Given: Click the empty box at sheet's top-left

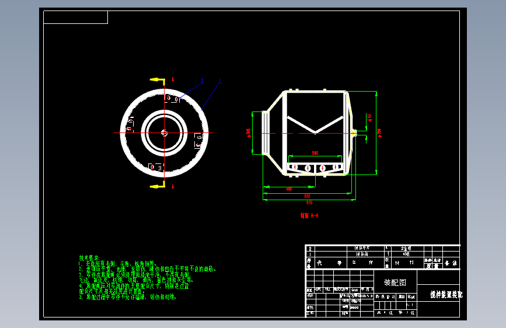Looking at the screenshot, I should [x=75, y=17].
